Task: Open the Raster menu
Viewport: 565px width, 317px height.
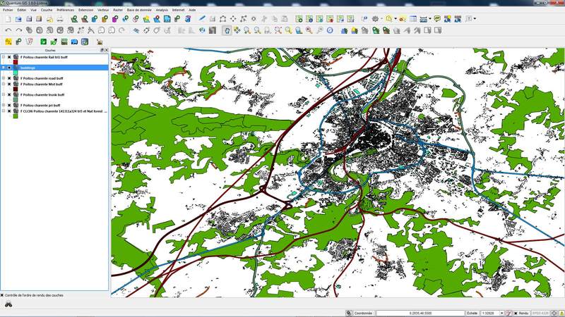Action: coord(118,11)
